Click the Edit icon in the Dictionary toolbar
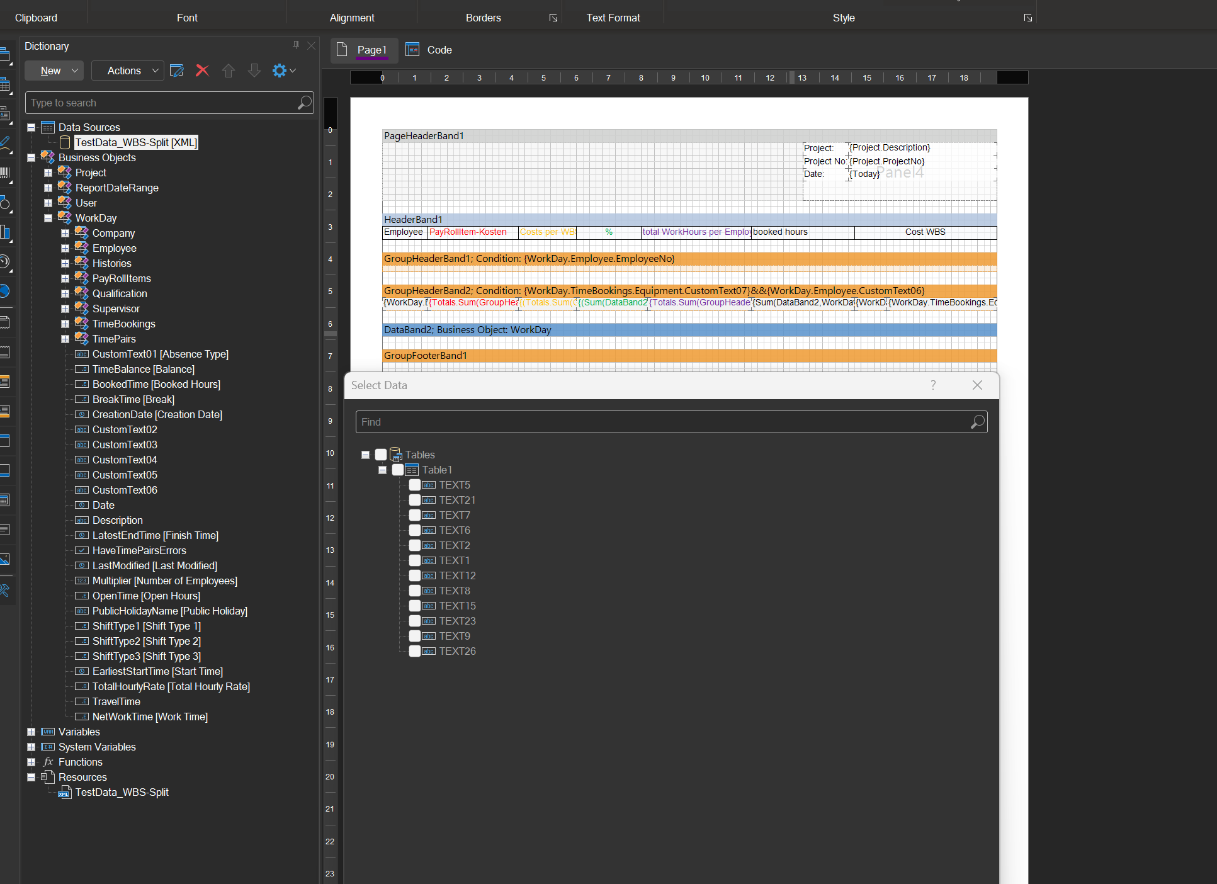 coord(177,71)
